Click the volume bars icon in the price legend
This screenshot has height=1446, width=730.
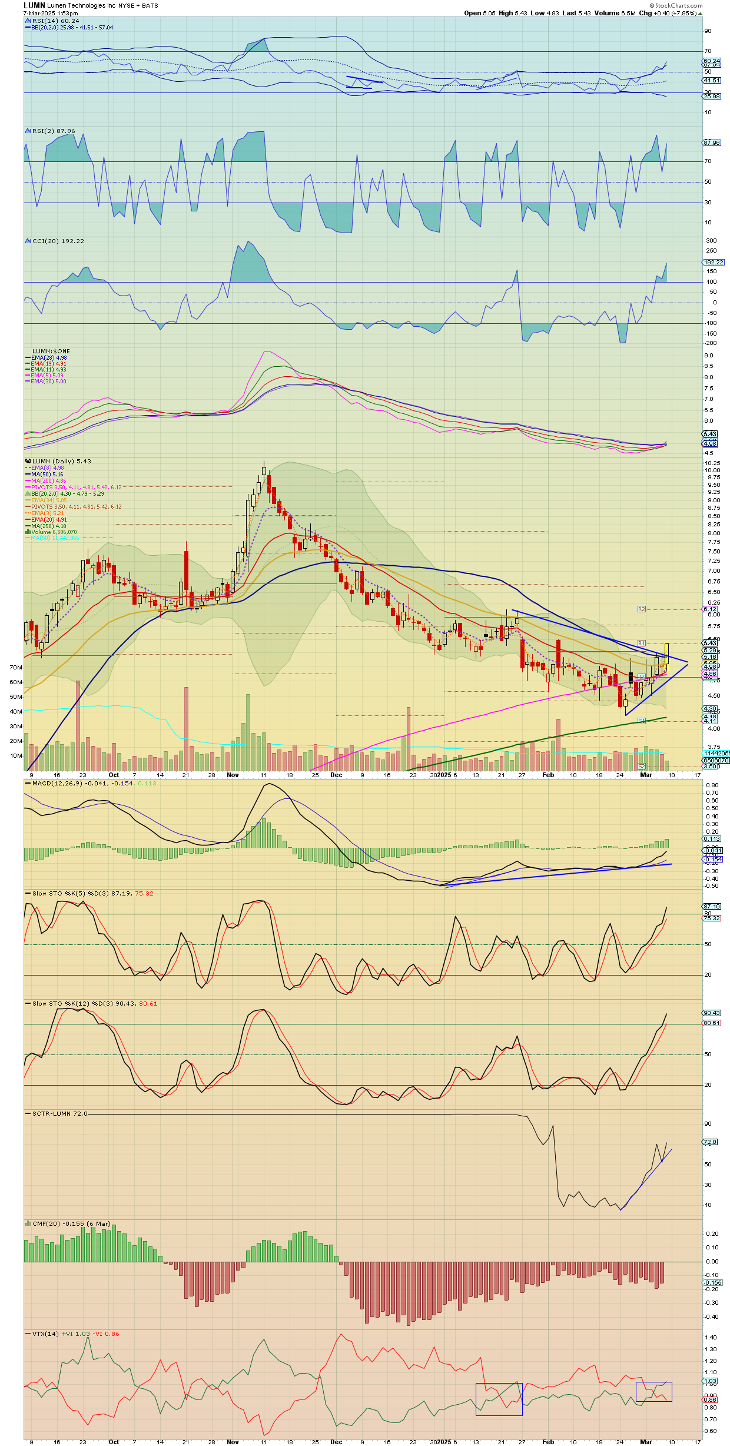(x=28, y=532)
